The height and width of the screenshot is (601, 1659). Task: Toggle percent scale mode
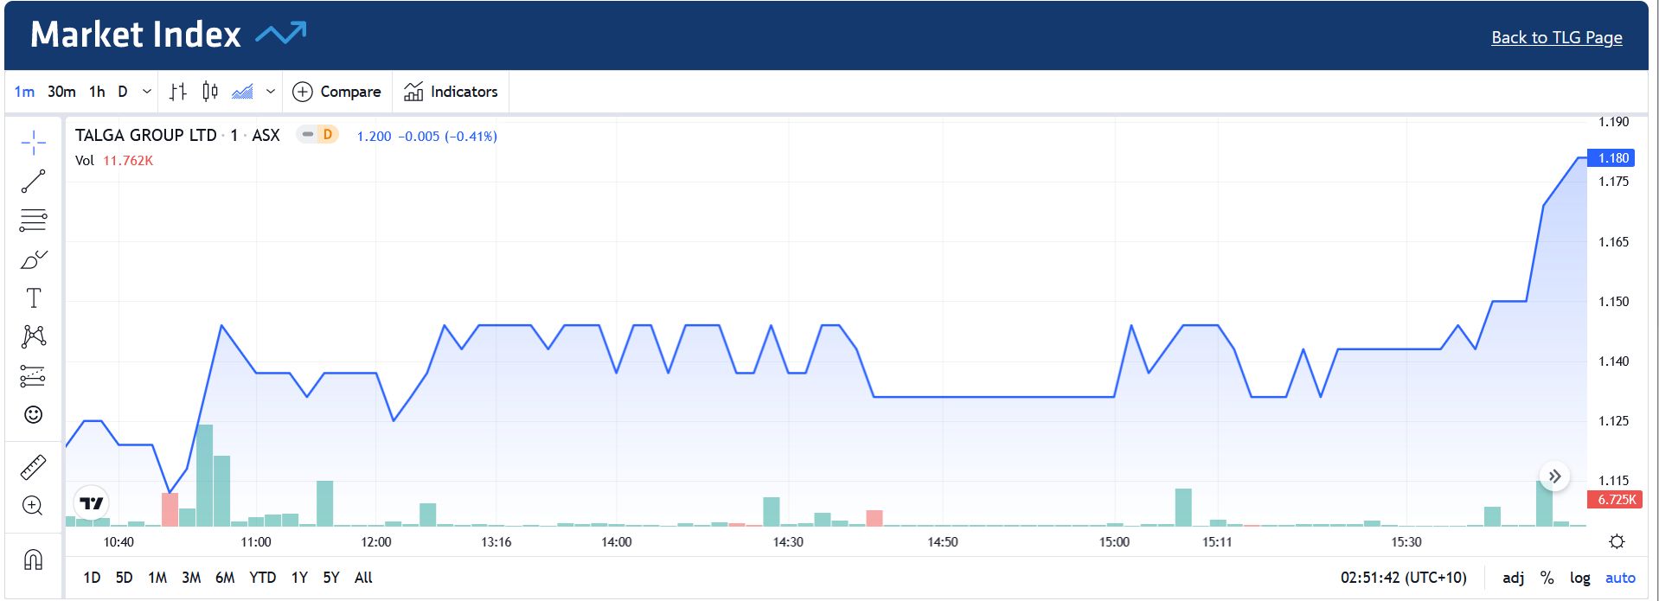click(x=1547, y=578)
